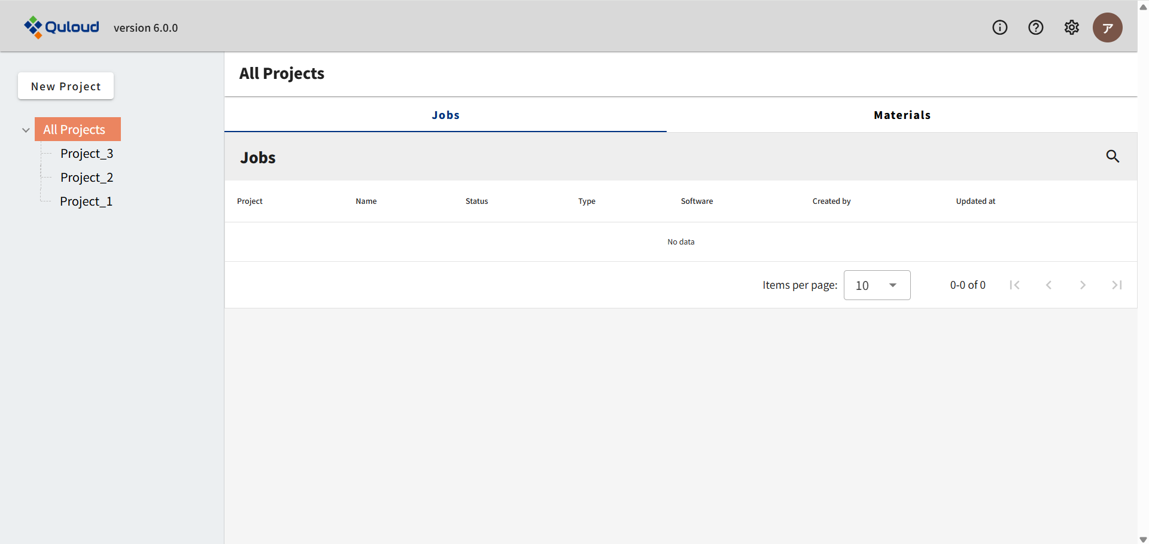Select Project_2 in the sidebar tree

[x=87, y=178]
